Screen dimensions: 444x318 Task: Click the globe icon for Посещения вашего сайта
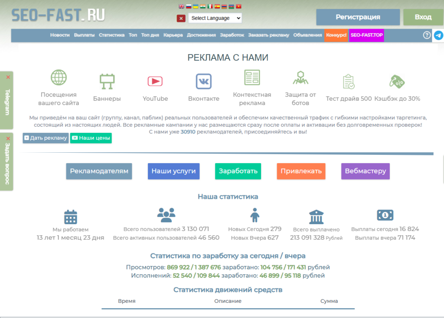pyautogui.click(x=59, y=77)
